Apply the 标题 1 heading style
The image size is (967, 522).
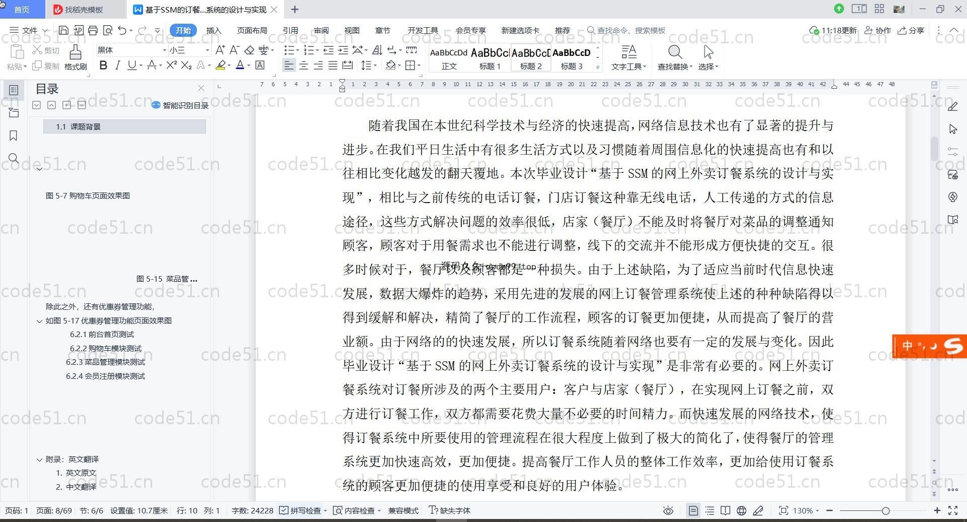tap(490, 58)
